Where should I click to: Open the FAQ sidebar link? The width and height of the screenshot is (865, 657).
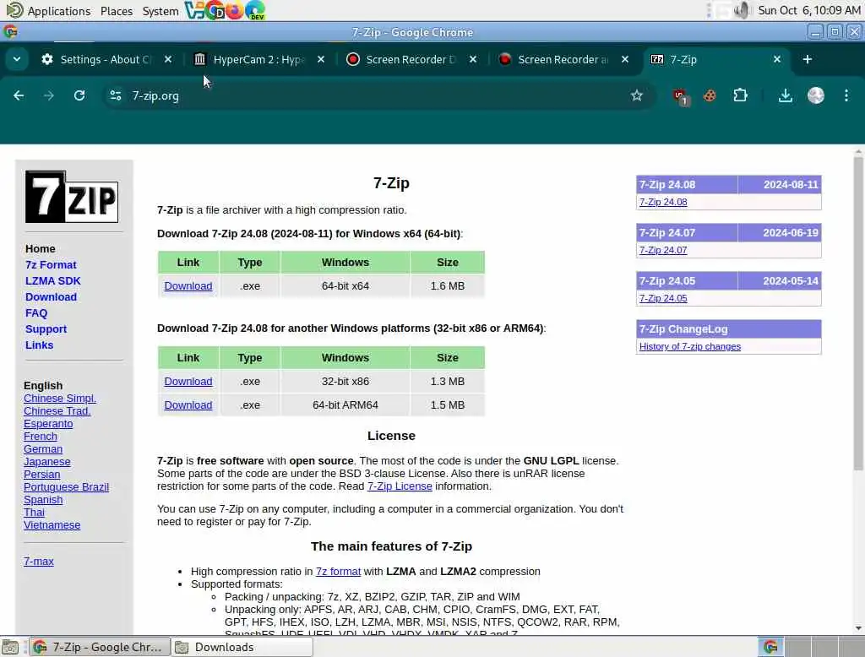click(36, 312)
